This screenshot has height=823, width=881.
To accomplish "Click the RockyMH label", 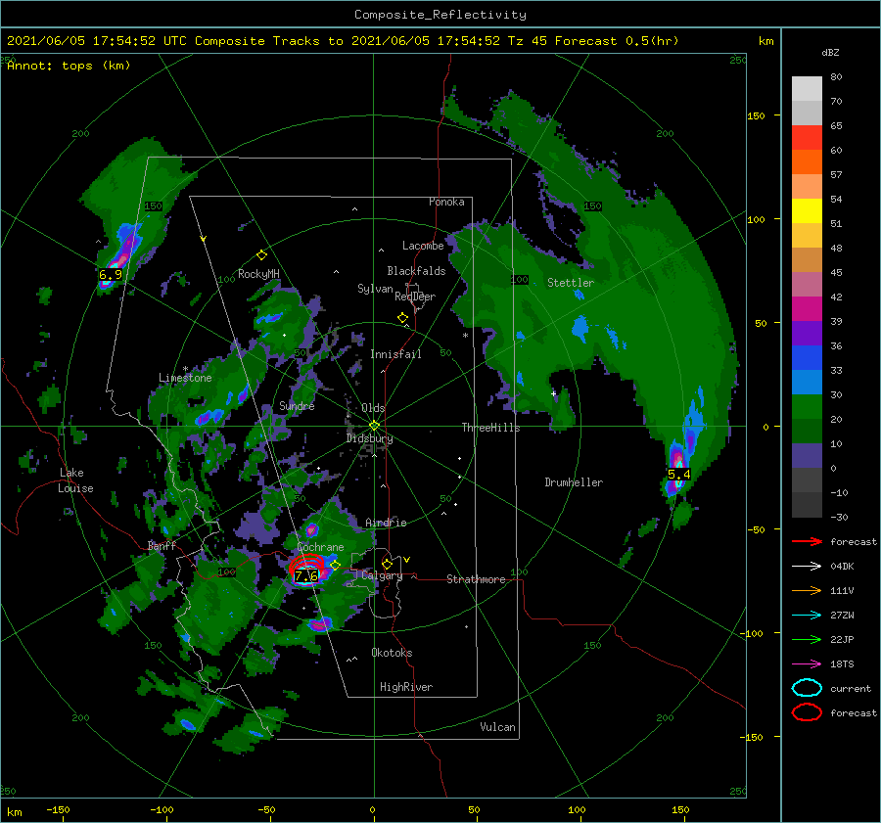I will (x=258, y=274).
